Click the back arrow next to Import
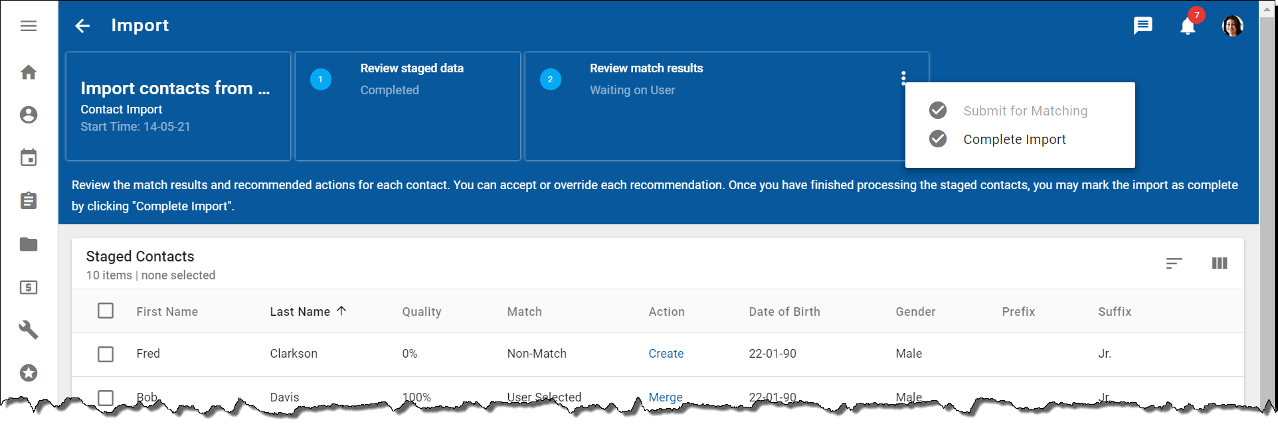This screenshot has height=428, width=1278. click(82, 26)
